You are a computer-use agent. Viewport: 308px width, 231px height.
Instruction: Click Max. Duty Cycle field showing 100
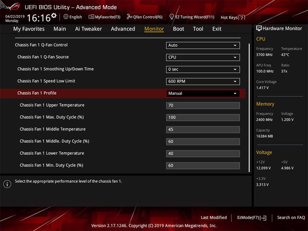203,118
